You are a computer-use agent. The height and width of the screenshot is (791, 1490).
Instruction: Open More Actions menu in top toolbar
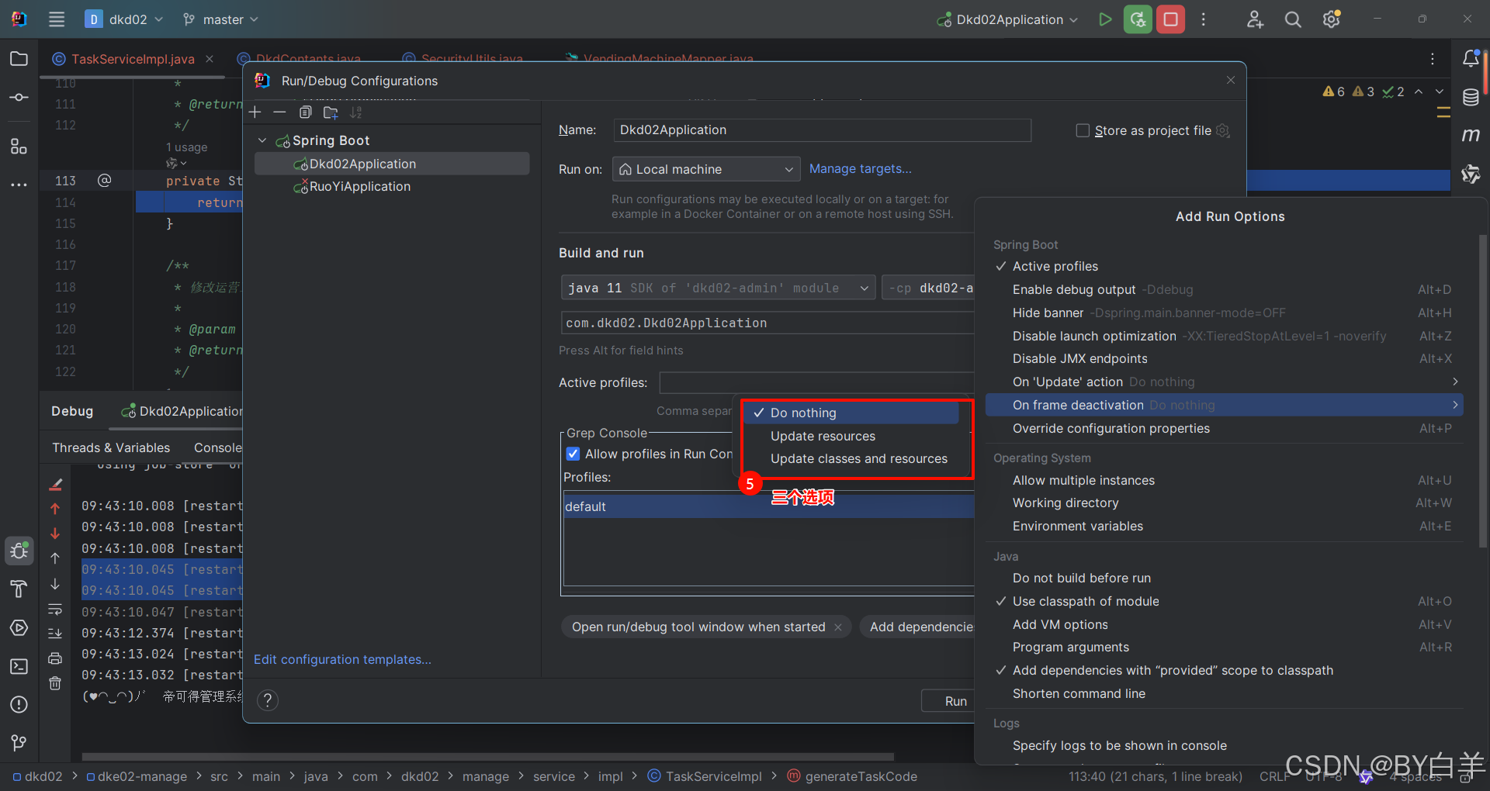point(1204,19)
